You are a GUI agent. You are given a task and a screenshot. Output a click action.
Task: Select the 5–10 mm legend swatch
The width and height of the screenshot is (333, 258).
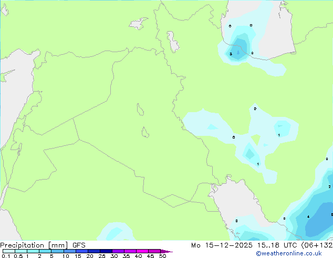coord(57,251)
